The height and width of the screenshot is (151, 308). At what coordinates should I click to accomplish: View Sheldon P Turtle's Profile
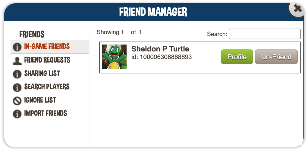point(237,57)
